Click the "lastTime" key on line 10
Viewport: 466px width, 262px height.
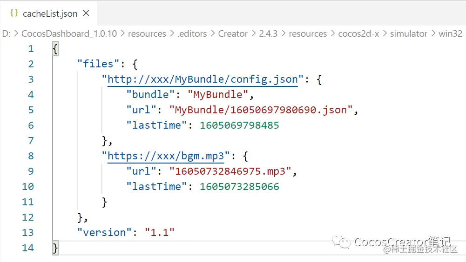(x=156, y=187)
